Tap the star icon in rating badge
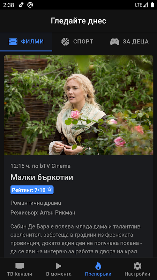Viewport: 157px width, 280px height. click(49, 190)
